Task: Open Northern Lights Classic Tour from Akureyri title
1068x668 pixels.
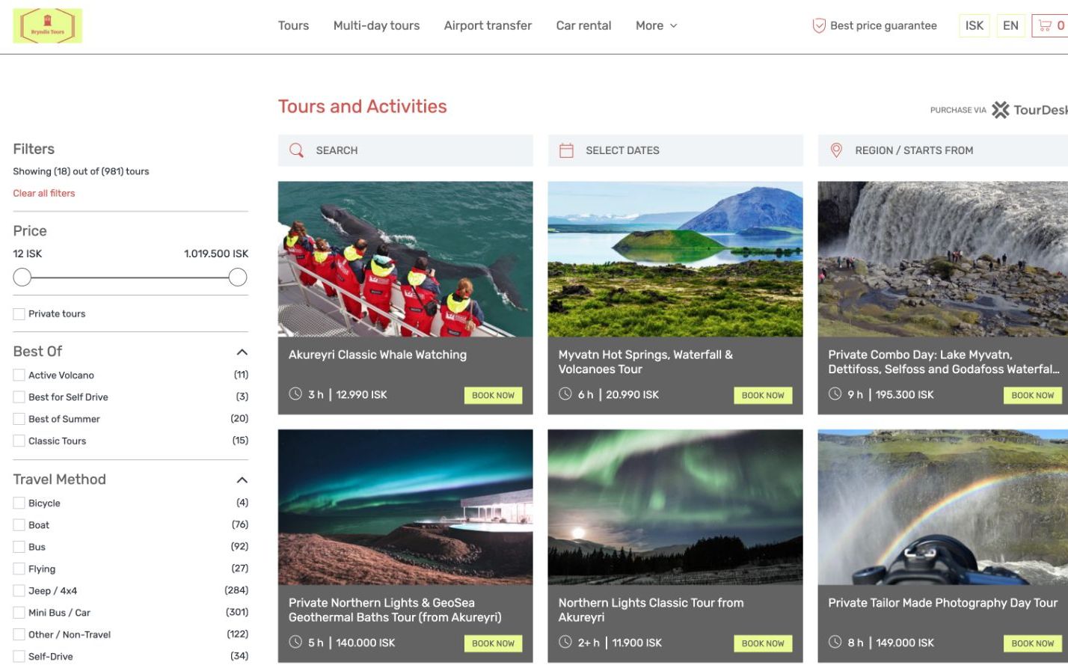Action: coord(651,610)
